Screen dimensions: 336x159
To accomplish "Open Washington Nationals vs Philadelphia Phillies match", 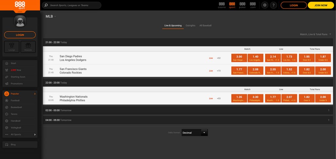I will pos(73,99).
